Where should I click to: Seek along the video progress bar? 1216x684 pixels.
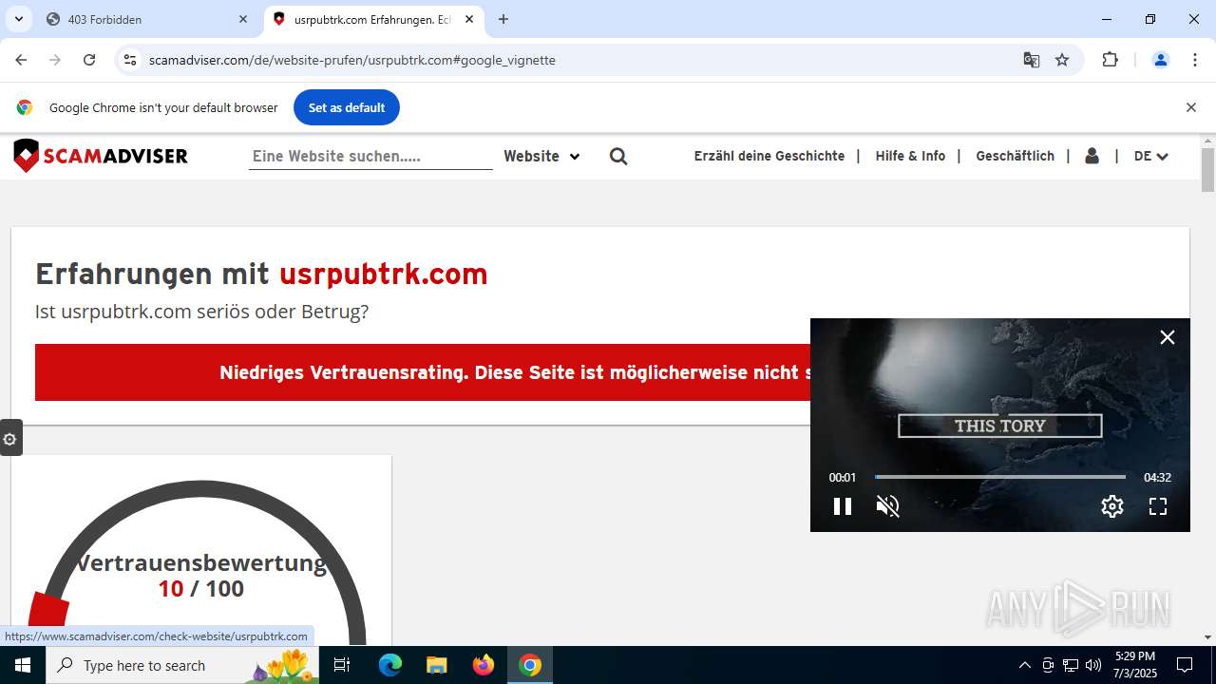click(x=1000, y=477)
